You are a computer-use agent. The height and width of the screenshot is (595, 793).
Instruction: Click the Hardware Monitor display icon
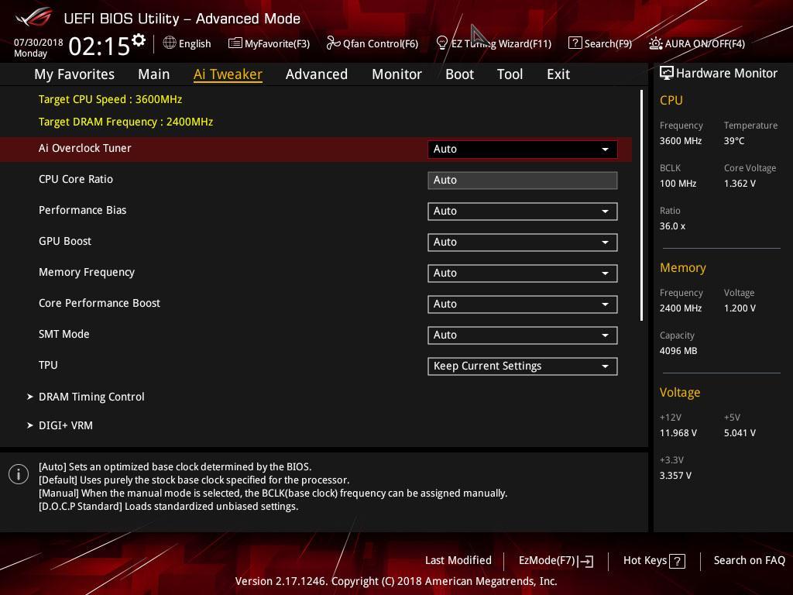pos(667,73)
